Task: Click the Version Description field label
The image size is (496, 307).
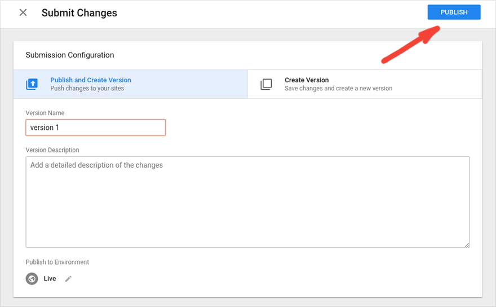Action: point(52,150)
